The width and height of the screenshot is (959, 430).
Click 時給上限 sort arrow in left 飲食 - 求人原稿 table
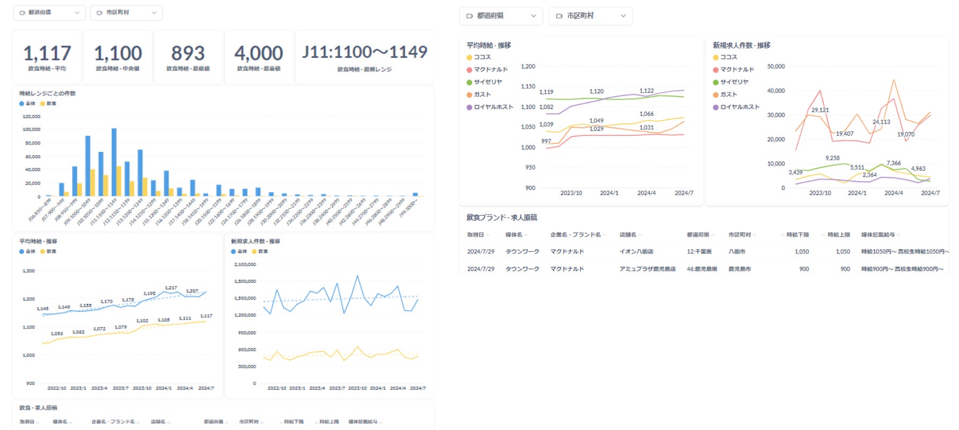click(317, 422)
